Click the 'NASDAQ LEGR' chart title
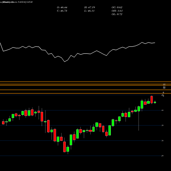 click(25, 2)
